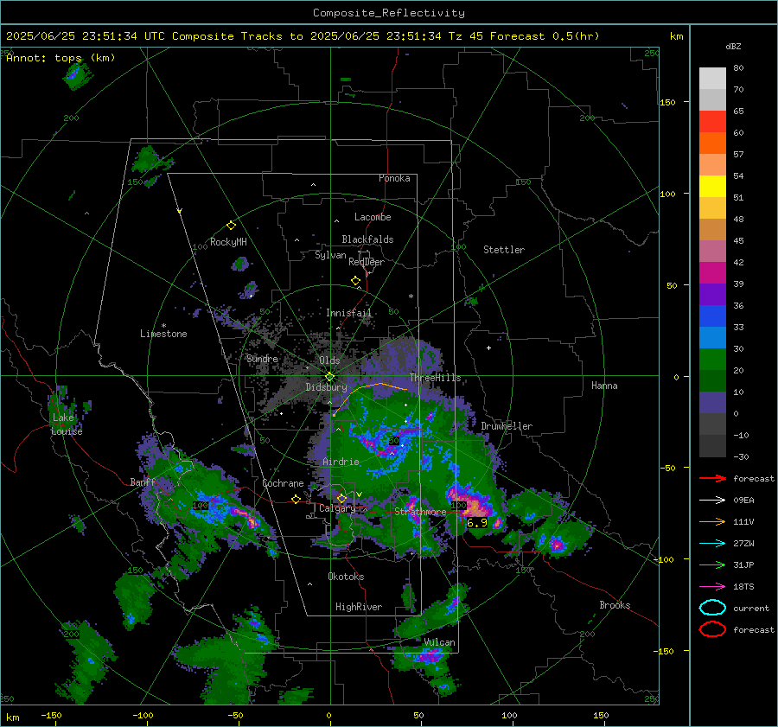Viewport: 778px width, 727px height.
Task: Click the Cochrane label
Action: (283, 483)
